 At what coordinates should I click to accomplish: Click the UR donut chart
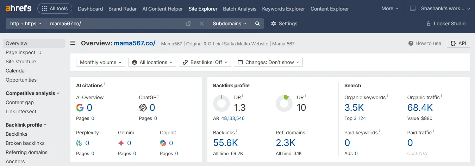tap(284, 103)
